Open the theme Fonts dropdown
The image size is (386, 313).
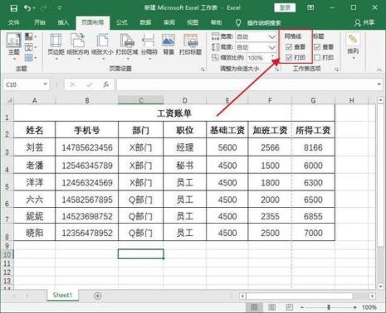coord(31,47)
